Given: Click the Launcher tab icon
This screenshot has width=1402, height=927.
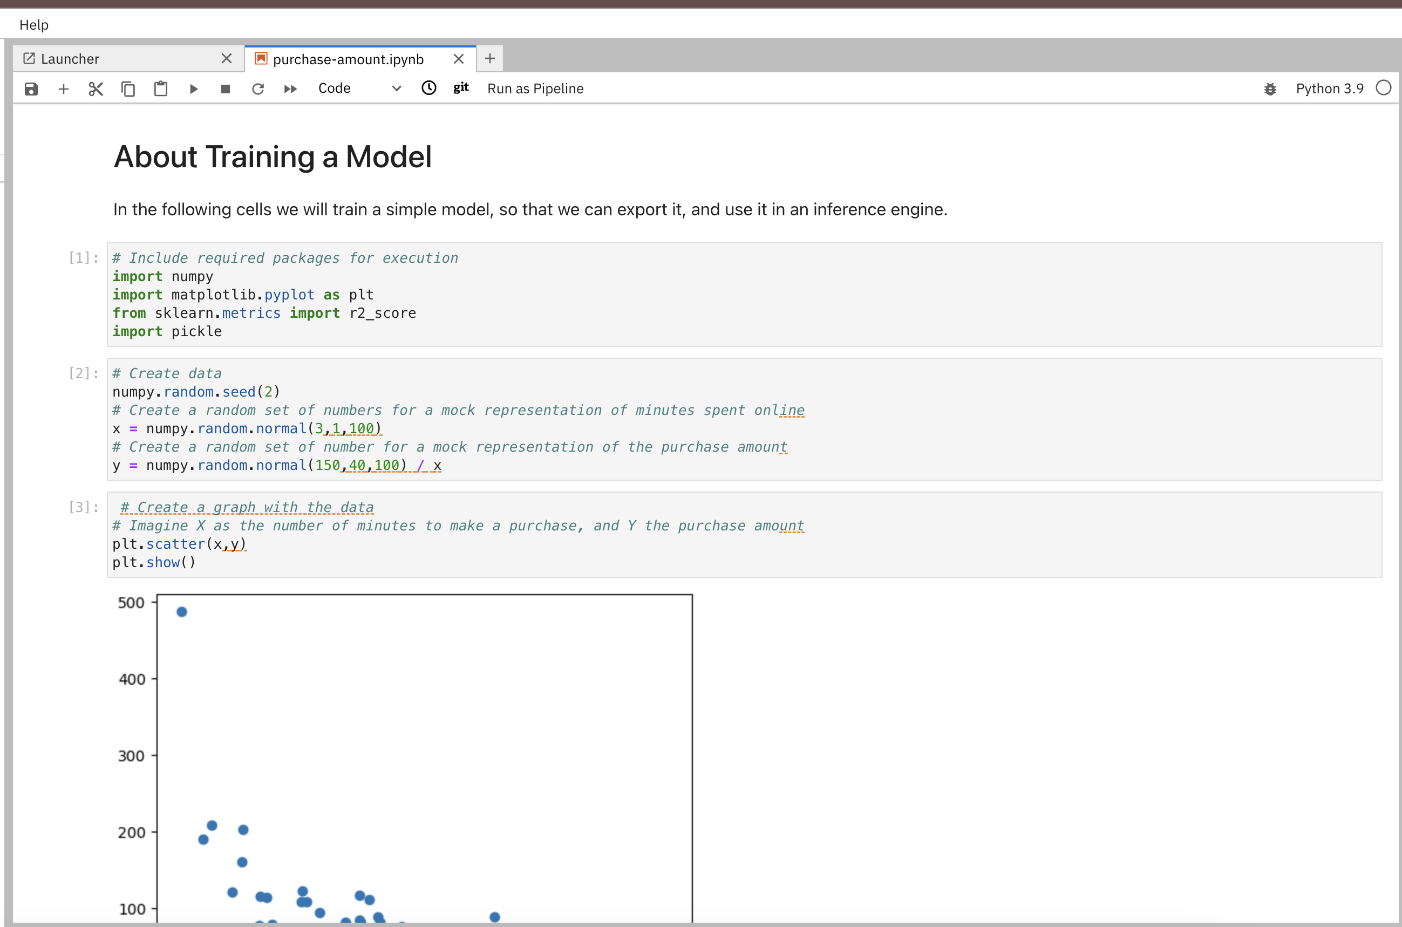Looking at the screenshot, I should pyautogui.click(x=29, y=58).
